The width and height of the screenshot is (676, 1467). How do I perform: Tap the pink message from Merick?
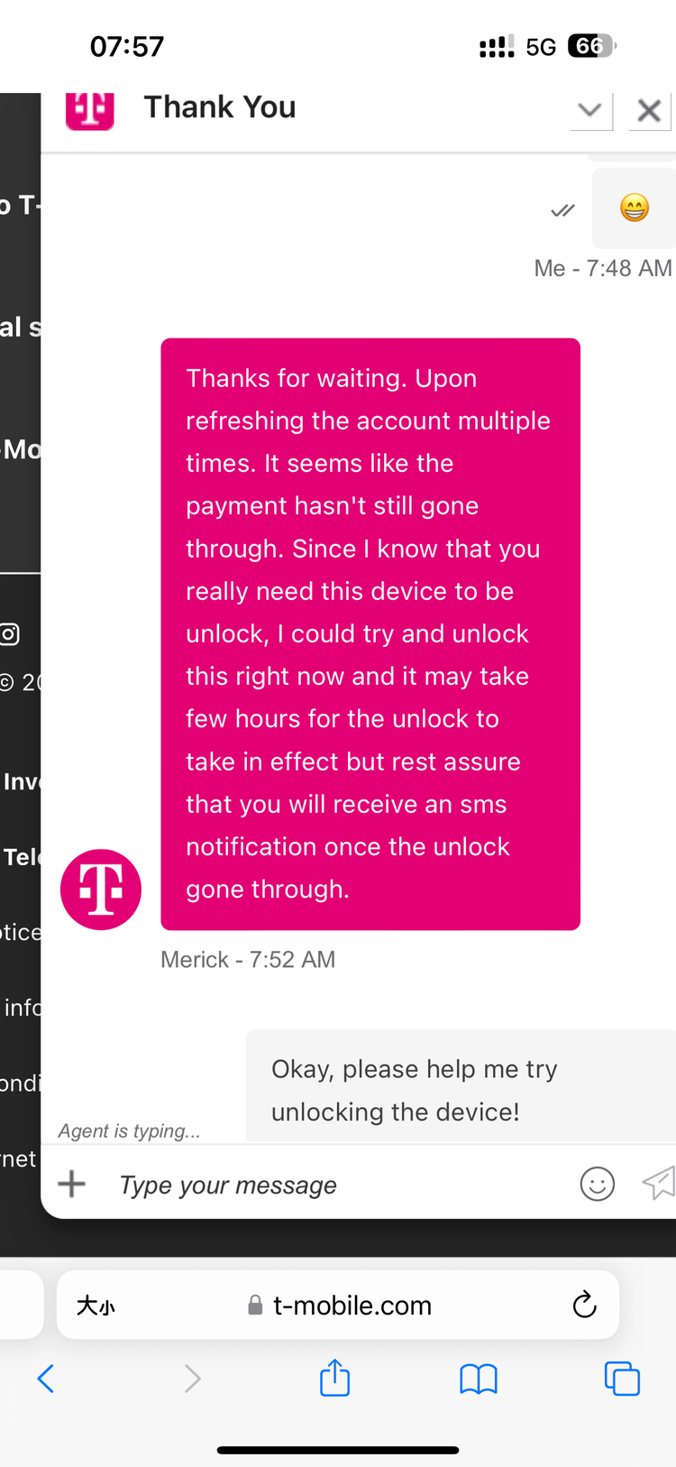point(370,634)
